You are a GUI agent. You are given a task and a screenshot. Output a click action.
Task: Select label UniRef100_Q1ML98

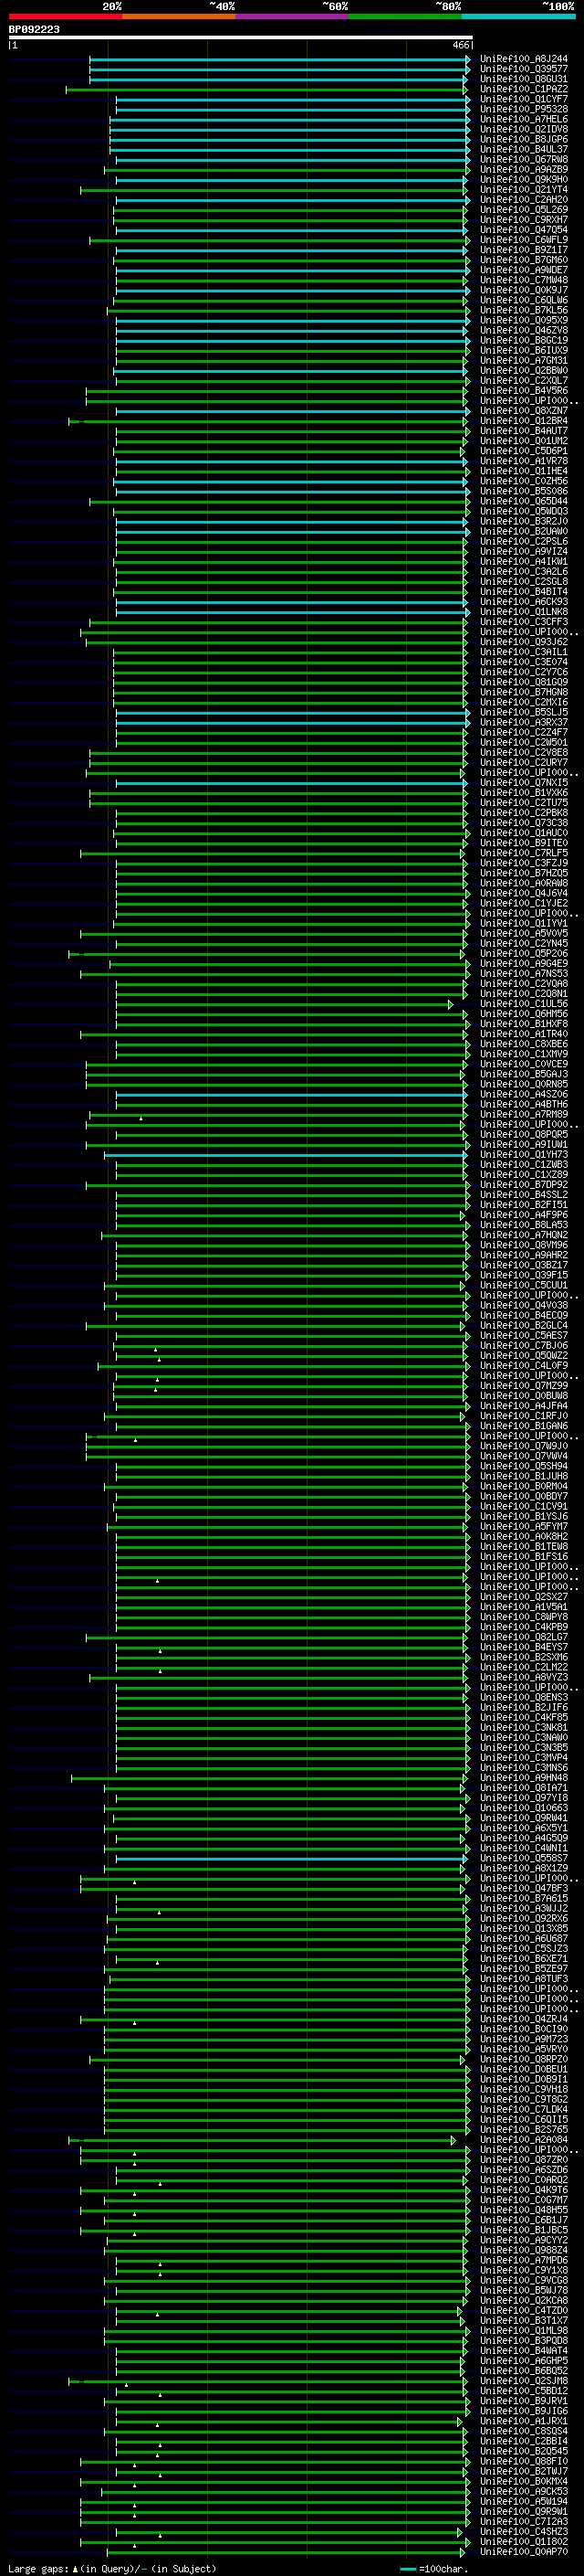[524, 2330]
